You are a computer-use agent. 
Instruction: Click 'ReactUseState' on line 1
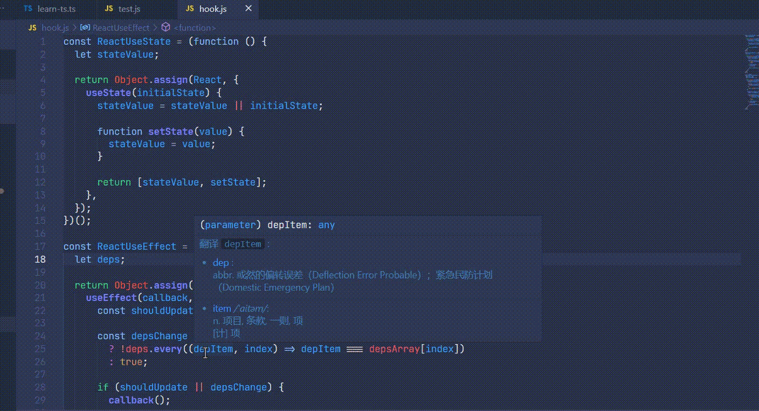click(x=134, y=42)
